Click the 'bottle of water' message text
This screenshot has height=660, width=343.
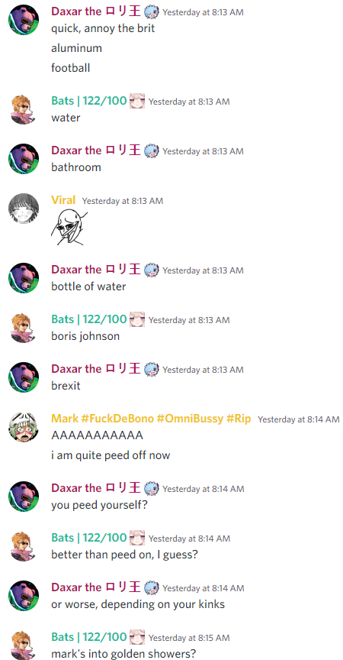click(88, 286)
